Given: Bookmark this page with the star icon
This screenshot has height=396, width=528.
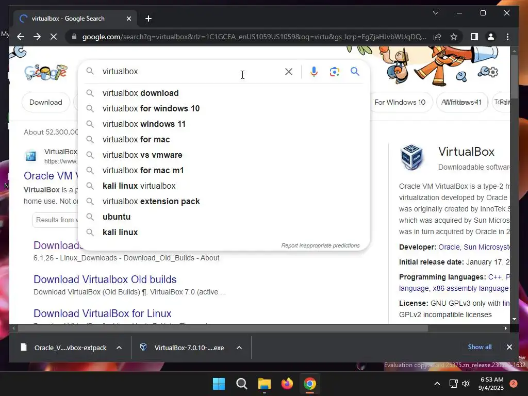Looking at the screenshot, I should coord(454,37).
